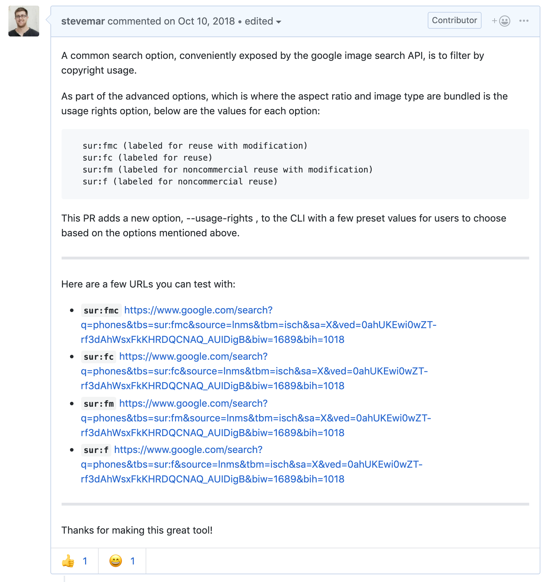546x582 pixels.
Task: Click the sur:fm inline code label
Action: [99, 404]
